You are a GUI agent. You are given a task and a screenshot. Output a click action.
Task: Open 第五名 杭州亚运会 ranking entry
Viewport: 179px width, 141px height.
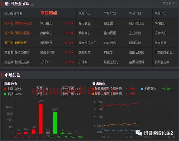[17, 62]
